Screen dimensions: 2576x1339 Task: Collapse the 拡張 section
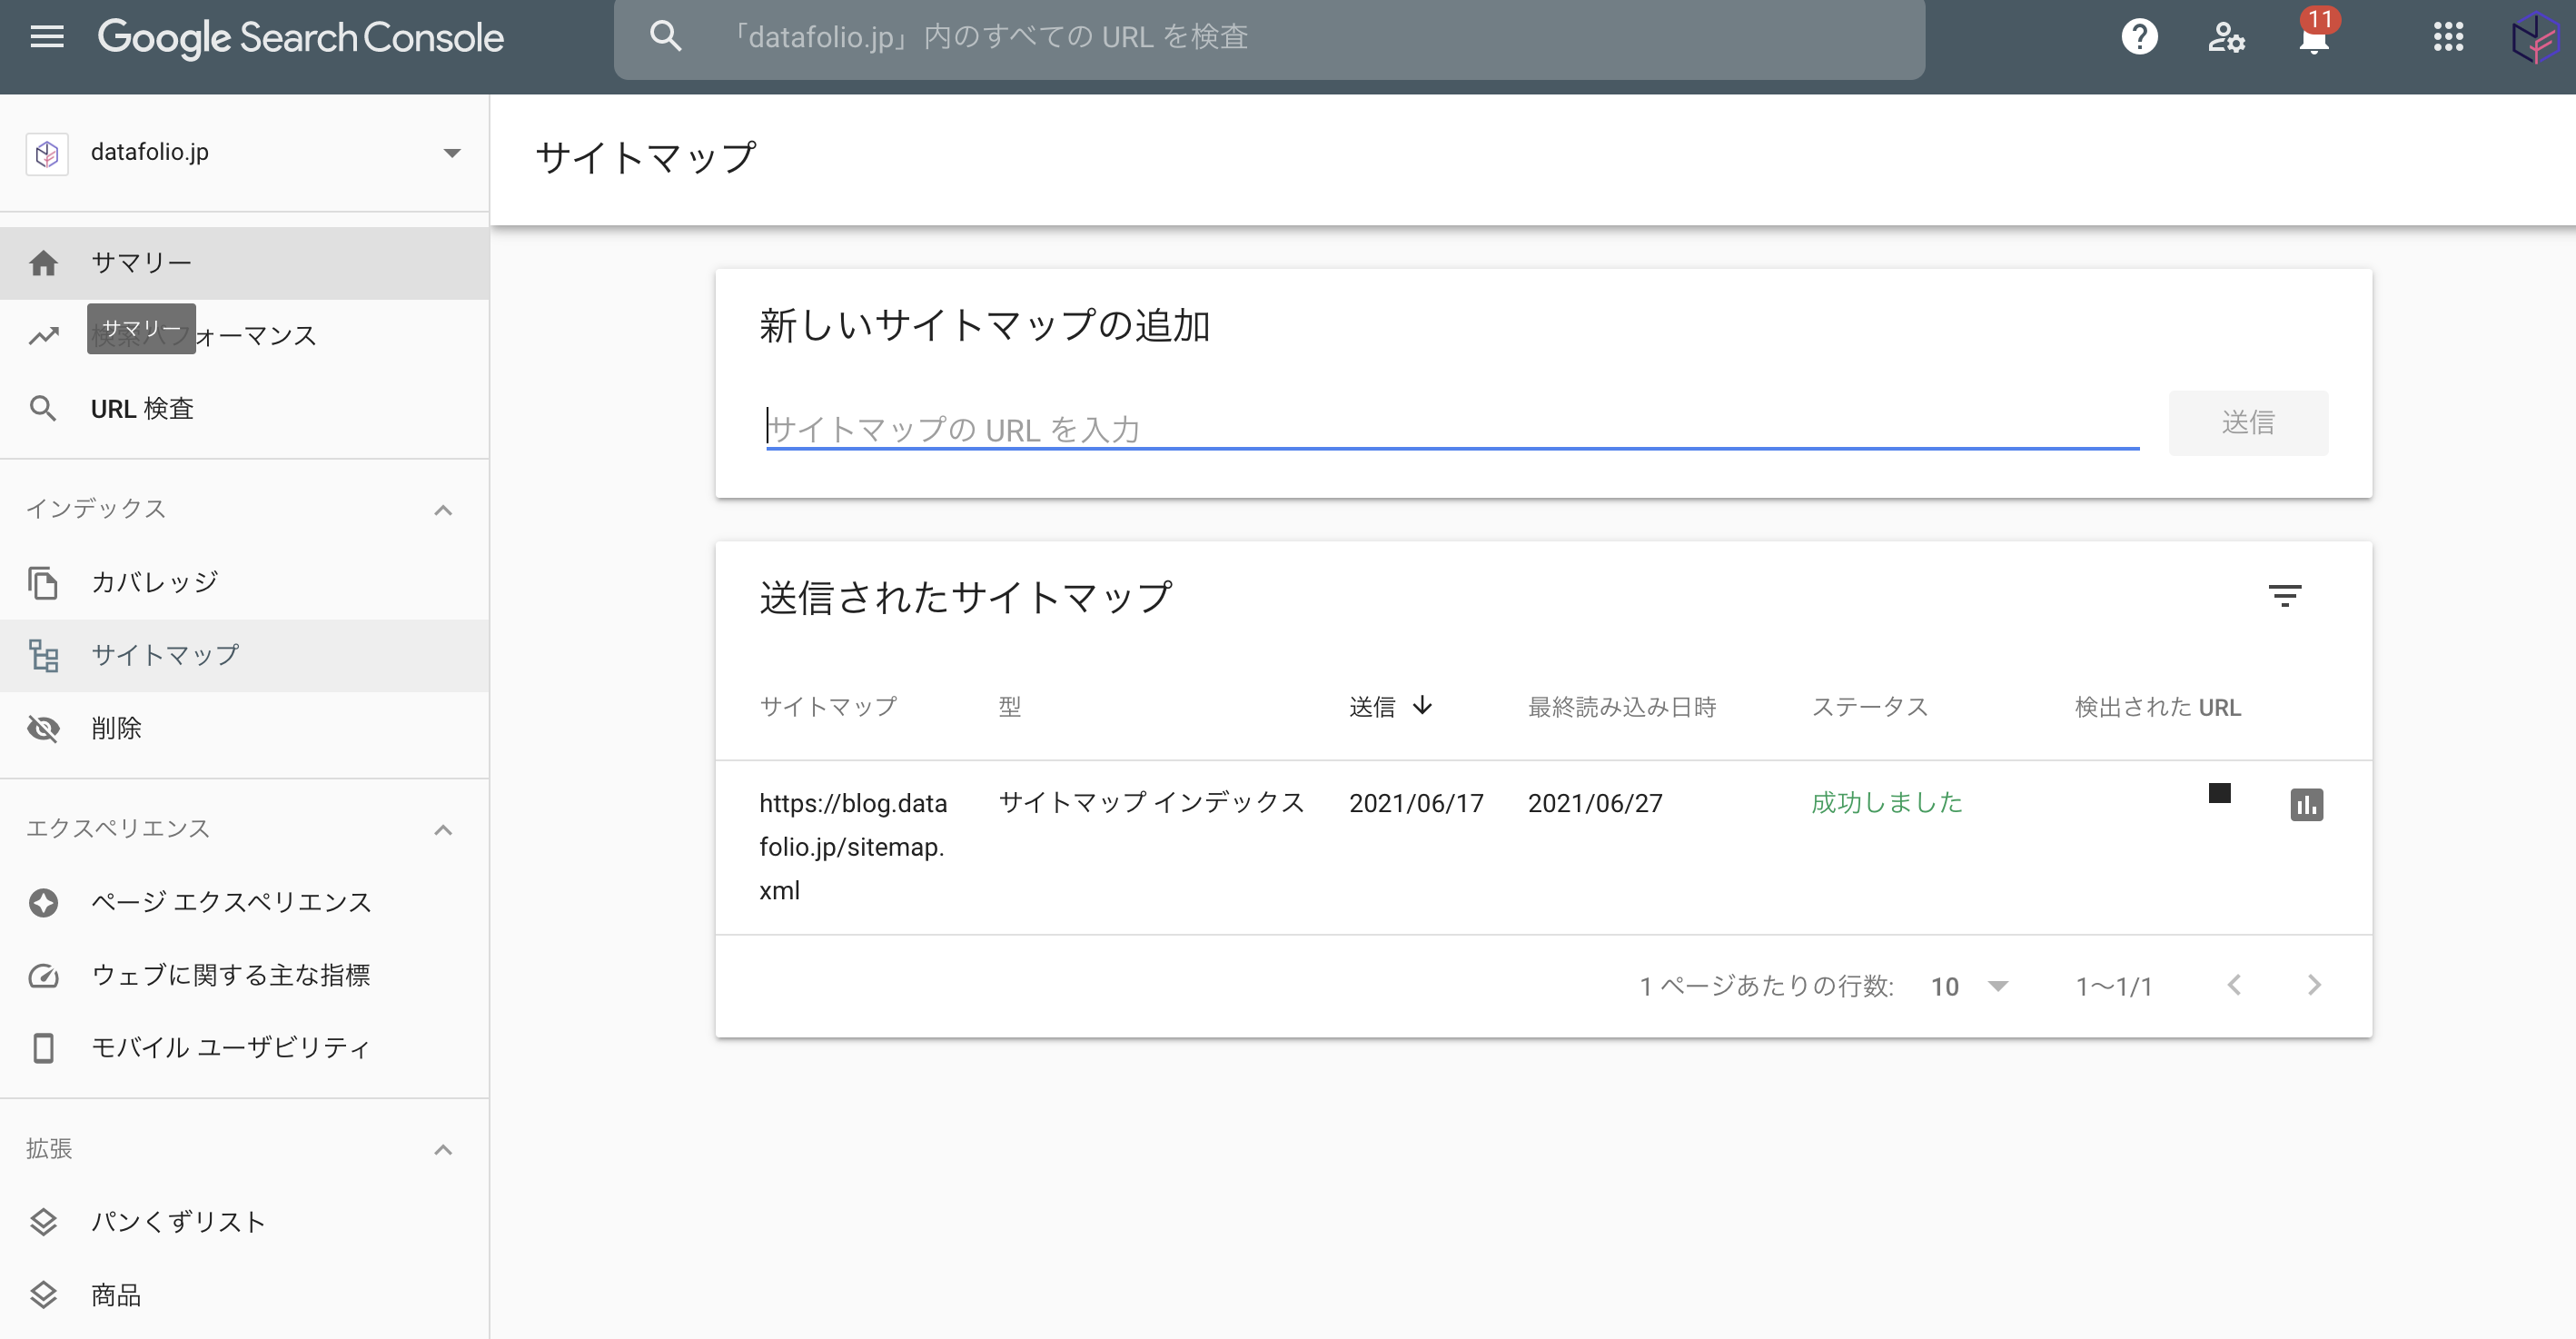[443, 1150]
